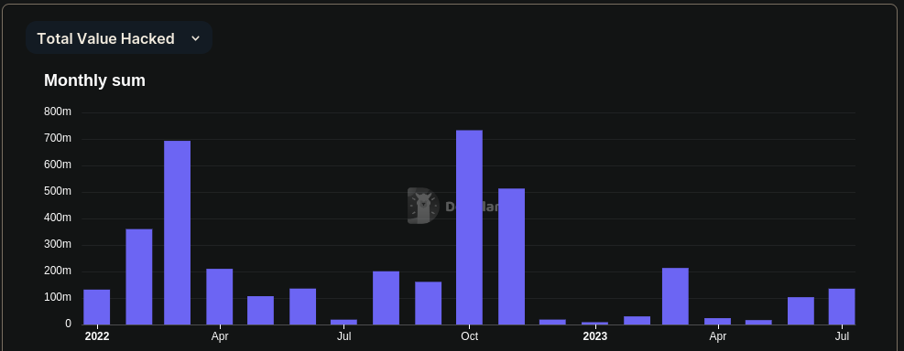The image size is (904, 351).
Task: Select the tallest bar for October 2022
Action: 469,228
